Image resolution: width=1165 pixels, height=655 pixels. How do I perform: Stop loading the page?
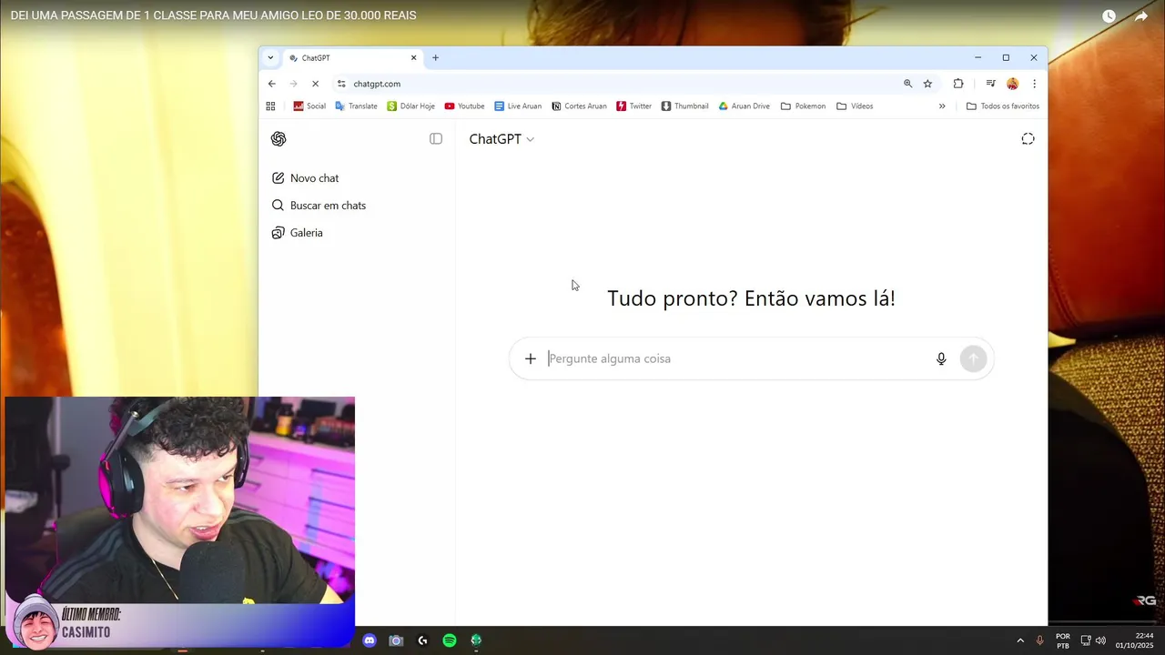click(x=315, y=84)
